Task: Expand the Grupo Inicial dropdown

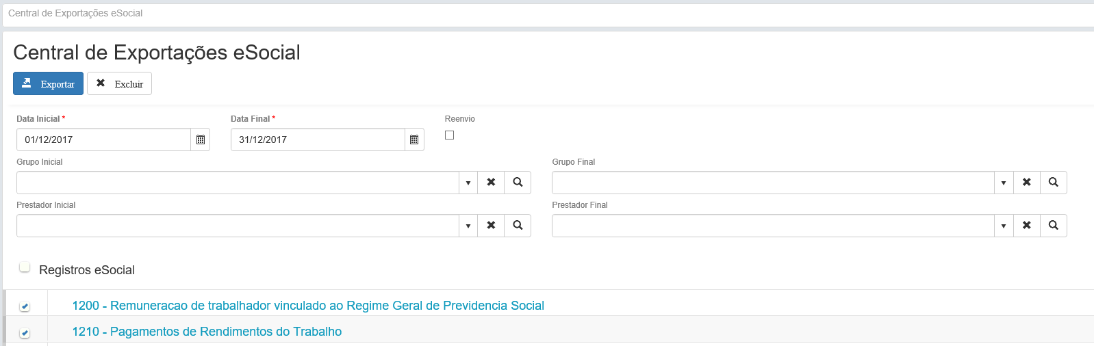Action: coord(468,183)
